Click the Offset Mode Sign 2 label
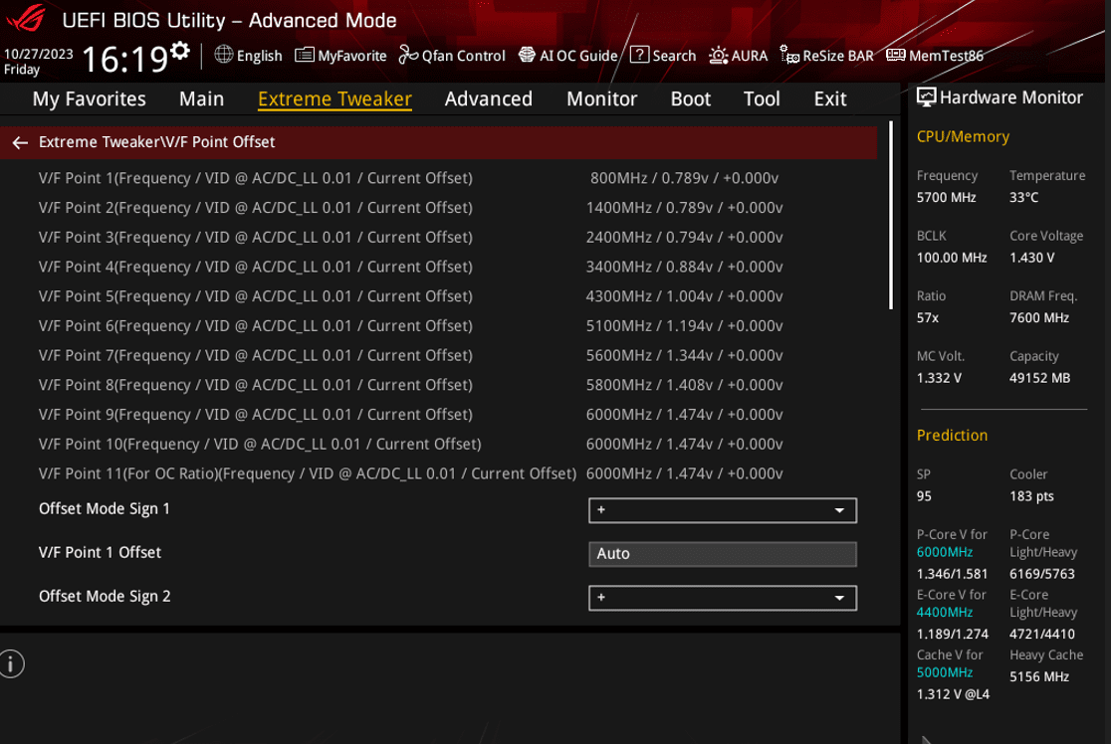Screen dimensions: 1111x744 tap(105, 596)
